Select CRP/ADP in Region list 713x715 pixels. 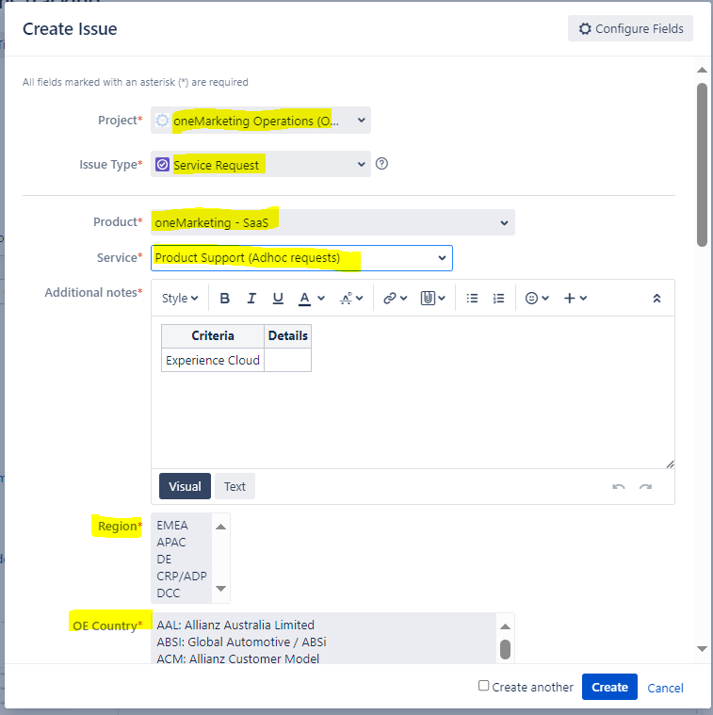182,576
